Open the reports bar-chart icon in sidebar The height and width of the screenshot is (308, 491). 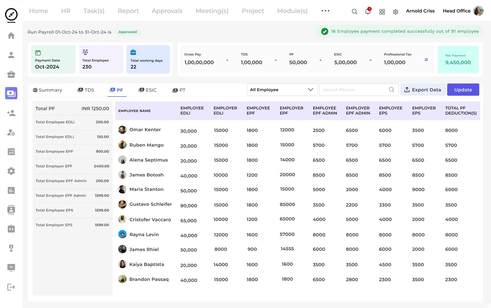[11, 190]
